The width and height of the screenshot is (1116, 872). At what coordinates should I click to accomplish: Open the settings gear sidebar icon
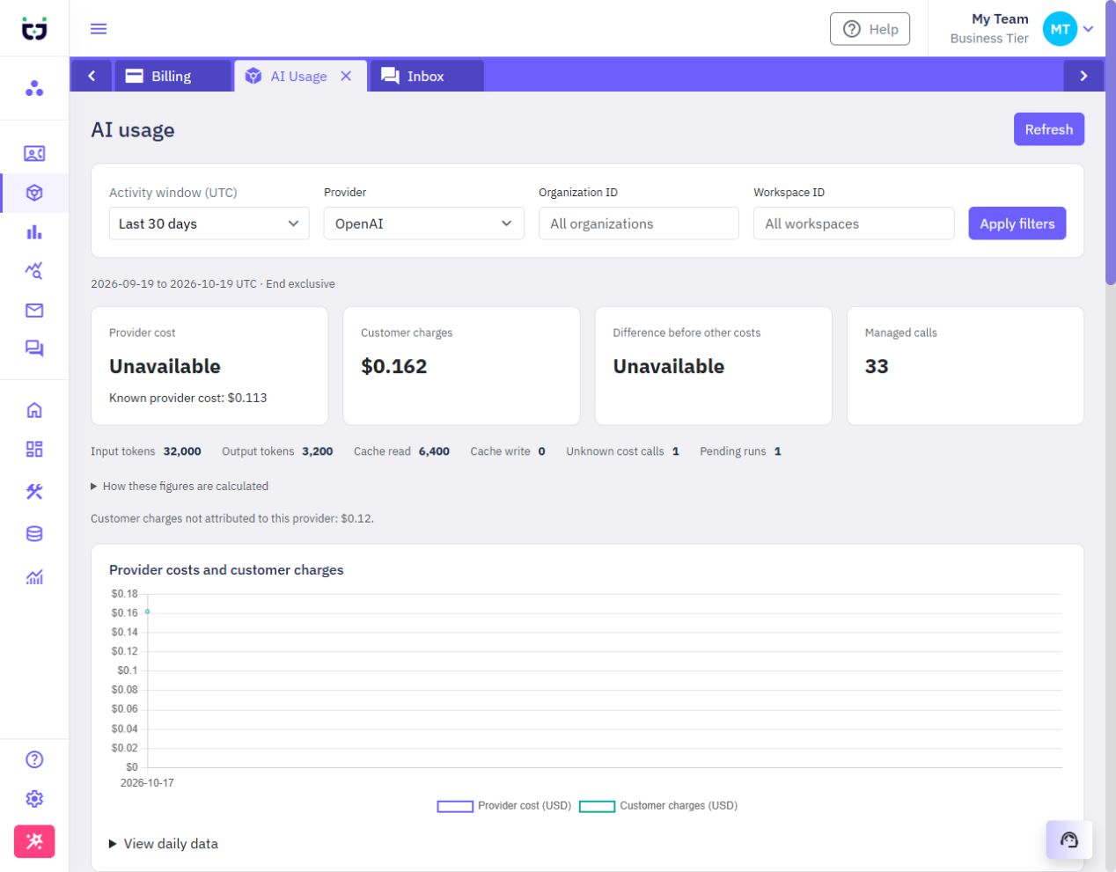(x=34, y=799)
